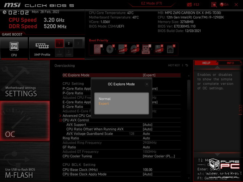Click the F12 screenshot camera icon
243x182 pixels.
(x=189, y=5)
